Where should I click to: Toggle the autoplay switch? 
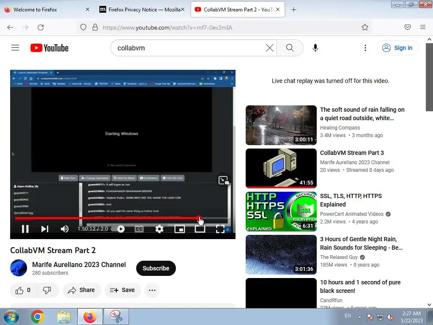tap(118, 229)
